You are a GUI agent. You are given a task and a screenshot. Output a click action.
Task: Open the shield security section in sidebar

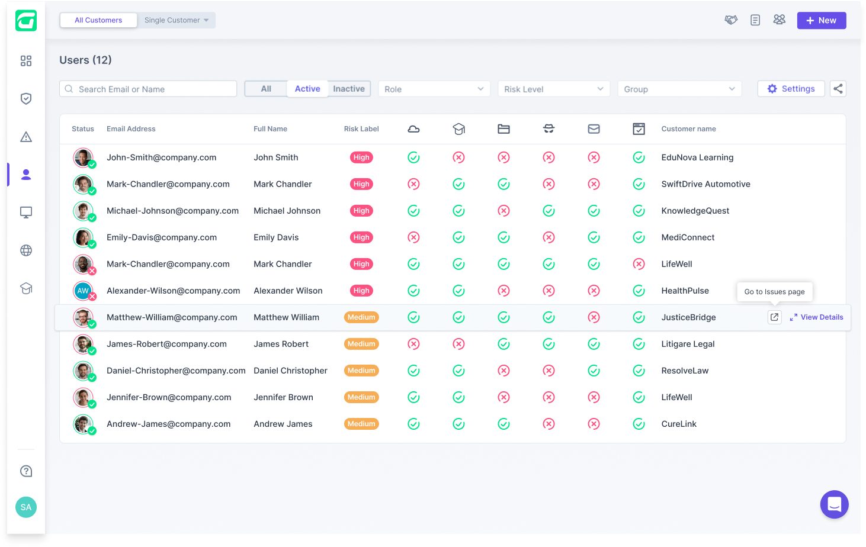(x=26, y=99)
